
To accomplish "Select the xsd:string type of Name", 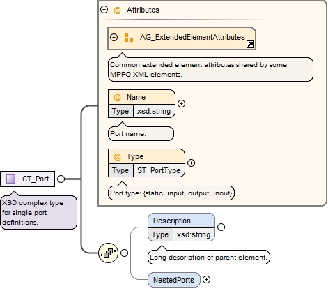I will coord(154,111).
